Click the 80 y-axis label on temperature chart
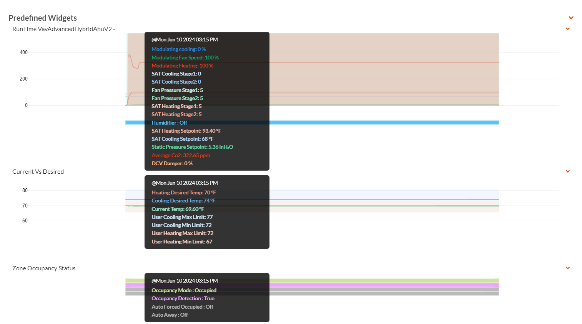The width and height of the screenshot is (582, 324). coord(25,191)
